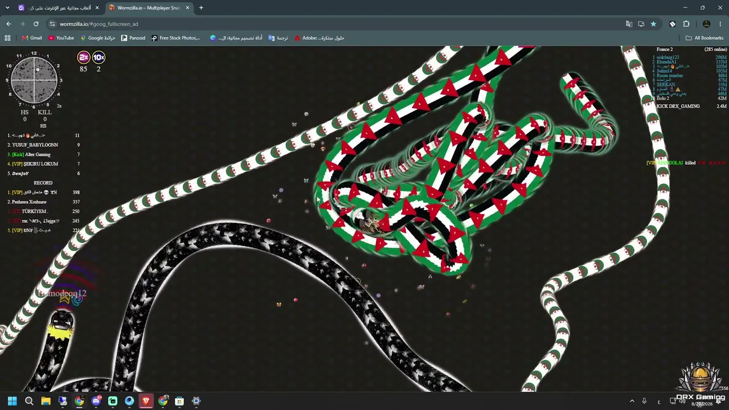
Task: Open the apps grid in bookmarks bar
Action: 7,38
